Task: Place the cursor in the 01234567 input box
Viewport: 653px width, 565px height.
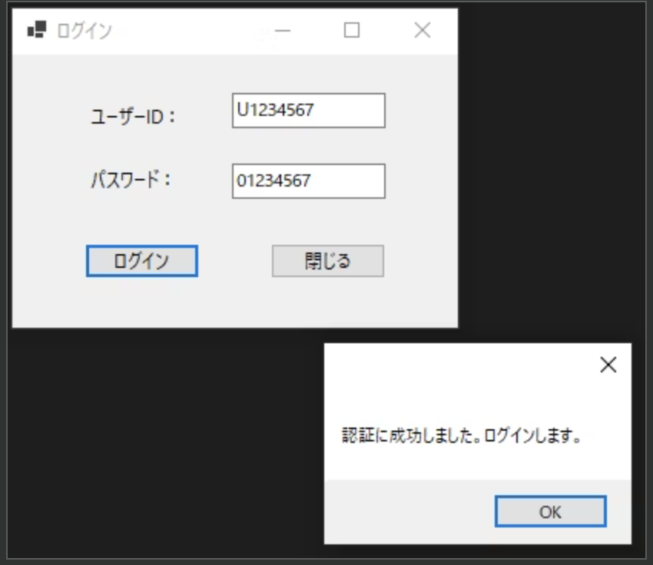Action: (x=307, y=181)
